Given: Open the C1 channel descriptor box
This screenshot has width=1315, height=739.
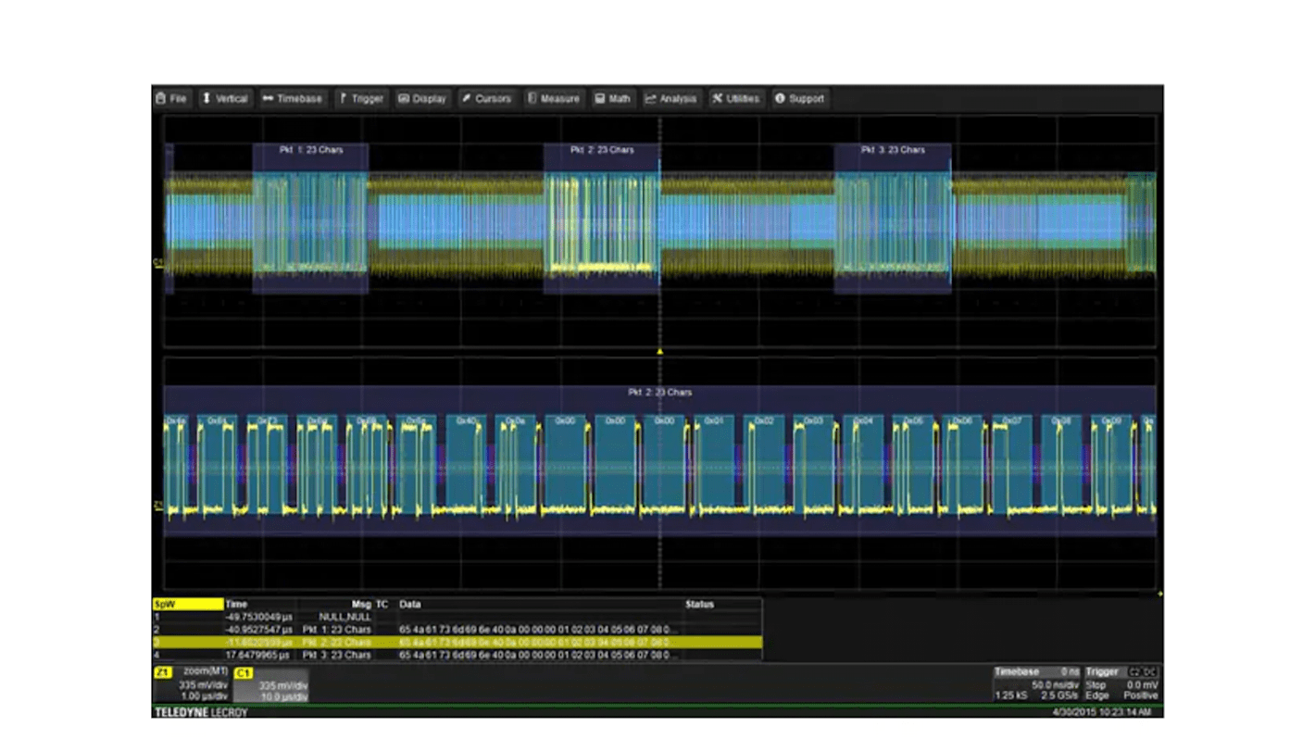Looking at the screenshot, I should tap(270, 683).
